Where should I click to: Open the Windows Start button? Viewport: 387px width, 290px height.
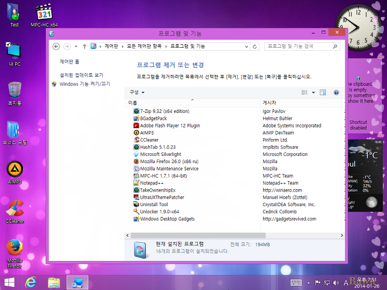(x=10, y=282)
